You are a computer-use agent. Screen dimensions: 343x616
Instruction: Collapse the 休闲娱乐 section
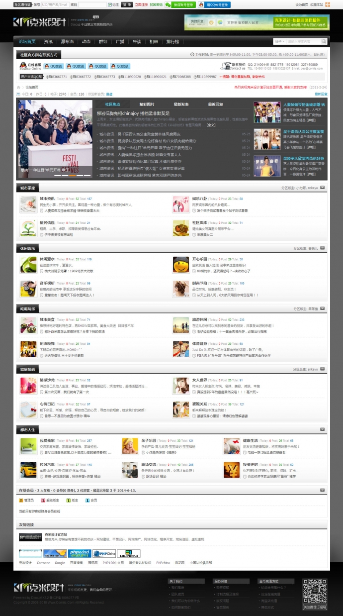pyautogui.click(x=322, y=248)
